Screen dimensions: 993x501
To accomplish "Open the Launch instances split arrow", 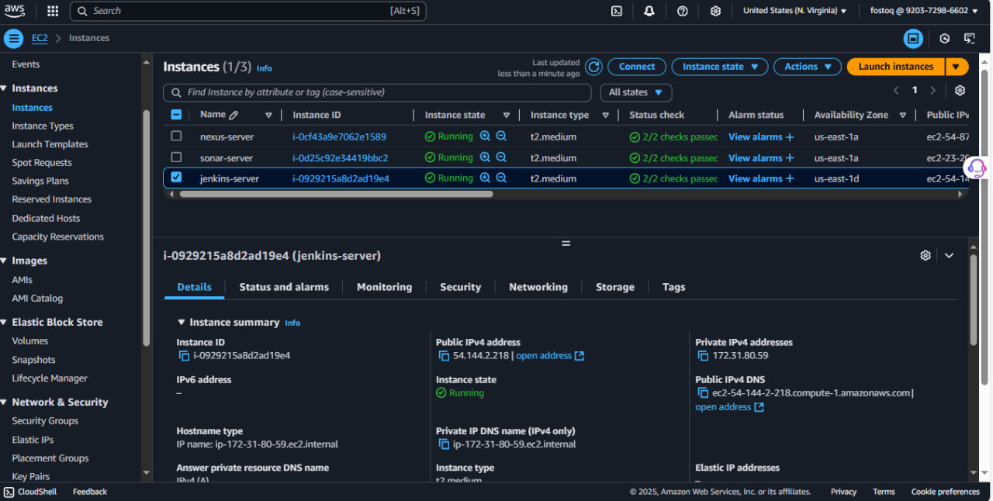I will tap(957, 67).
